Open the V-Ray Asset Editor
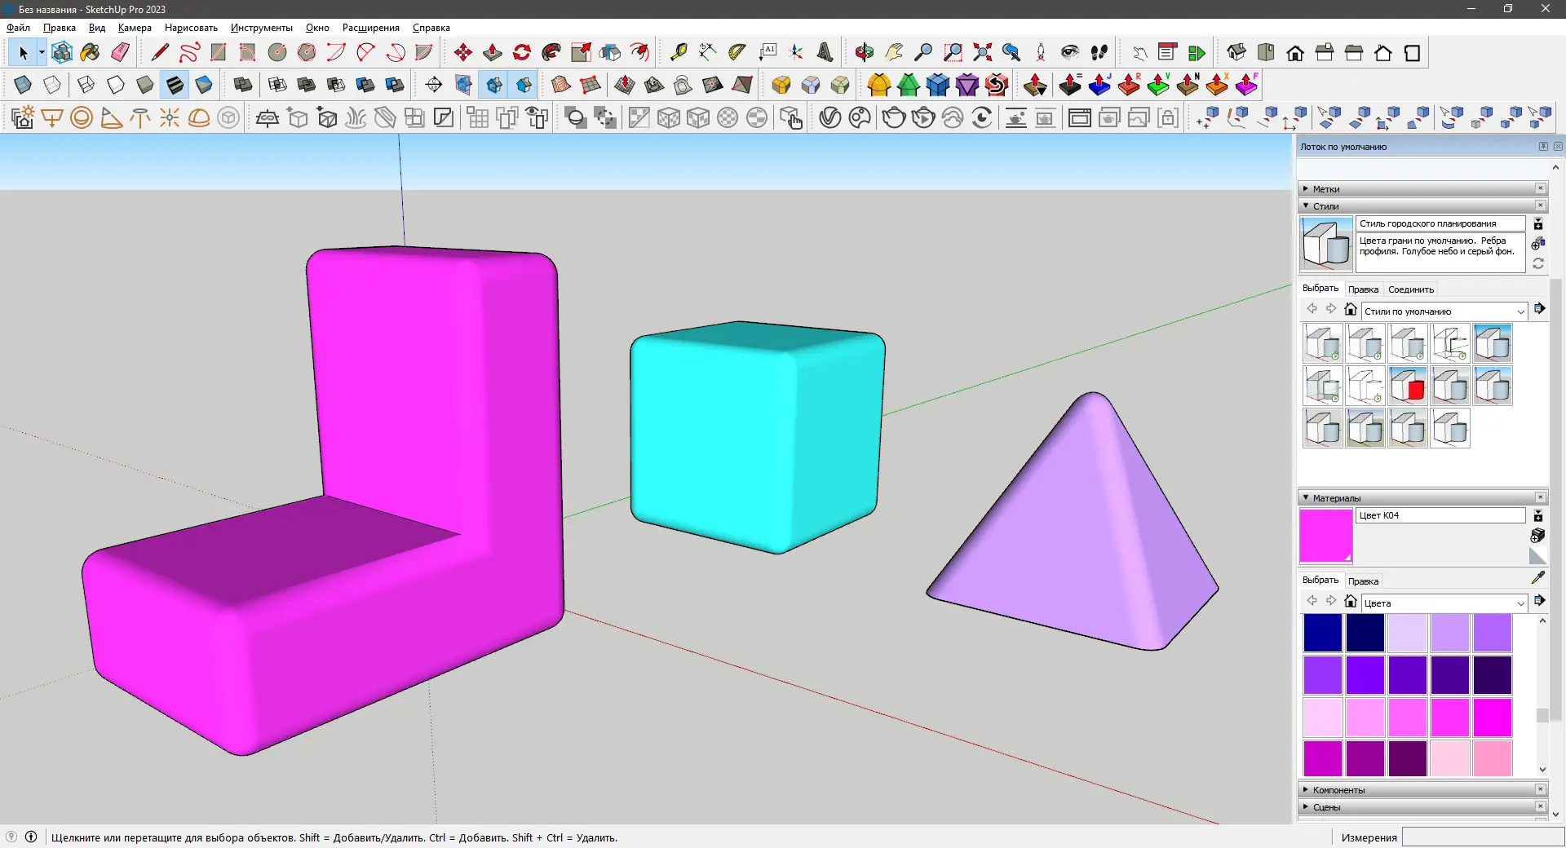 coord(830,117)
